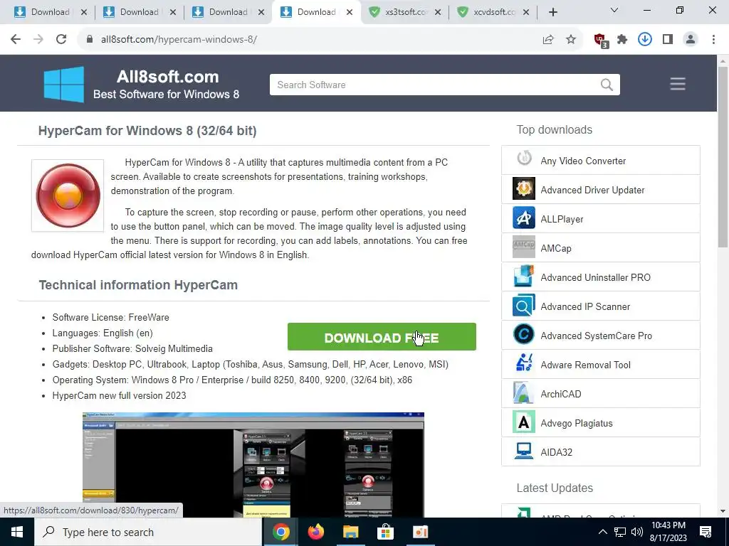Open the ALLPlayer link
Image resolution: width=729 pixels, height=546 pixels.
(x=562, y=220)
